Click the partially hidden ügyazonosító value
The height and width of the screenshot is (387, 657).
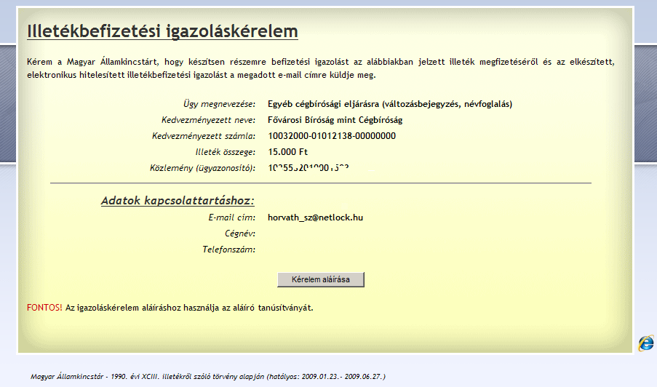308,168
